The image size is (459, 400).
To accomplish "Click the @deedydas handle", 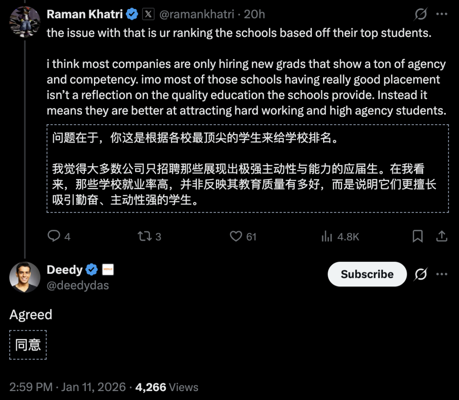I will coord(78,286).
